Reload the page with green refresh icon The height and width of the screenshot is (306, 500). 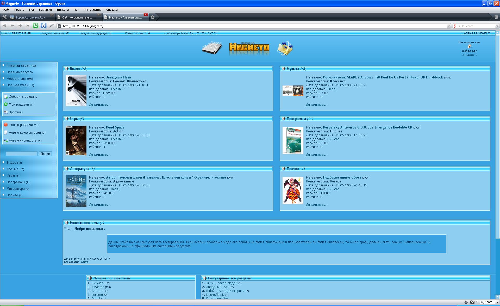[x=36, y=26]
